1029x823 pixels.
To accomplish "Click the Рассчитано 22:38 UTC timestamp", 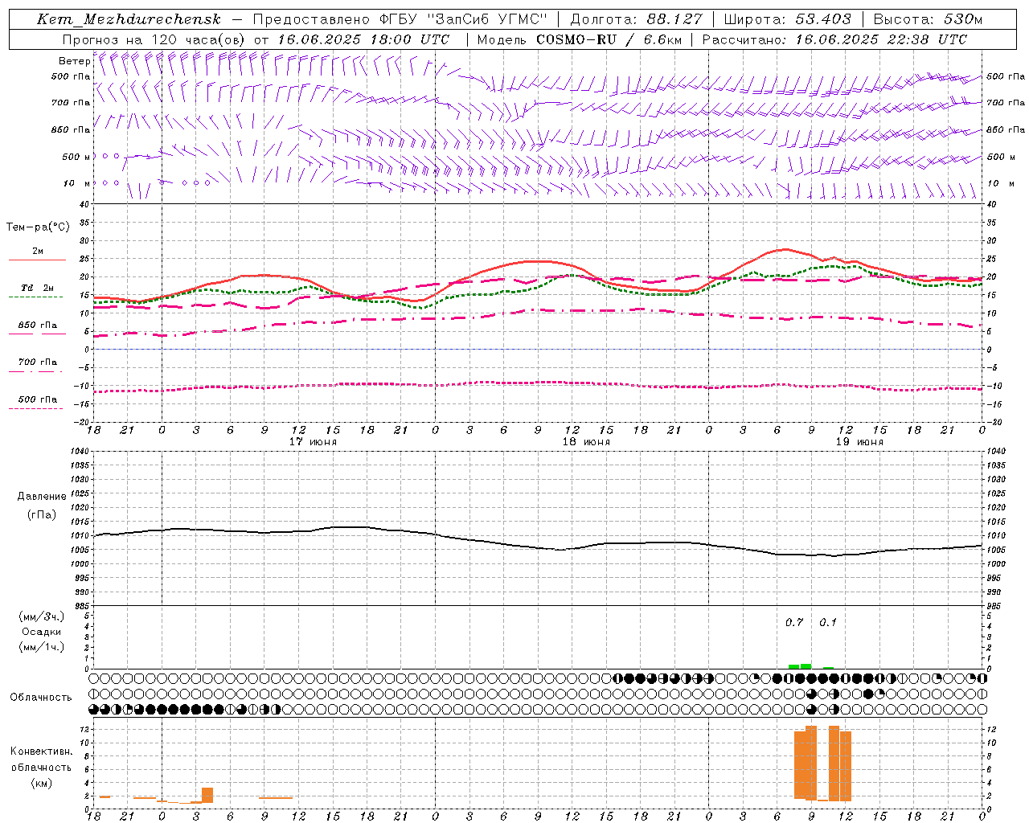I will [x=834, y=39].
